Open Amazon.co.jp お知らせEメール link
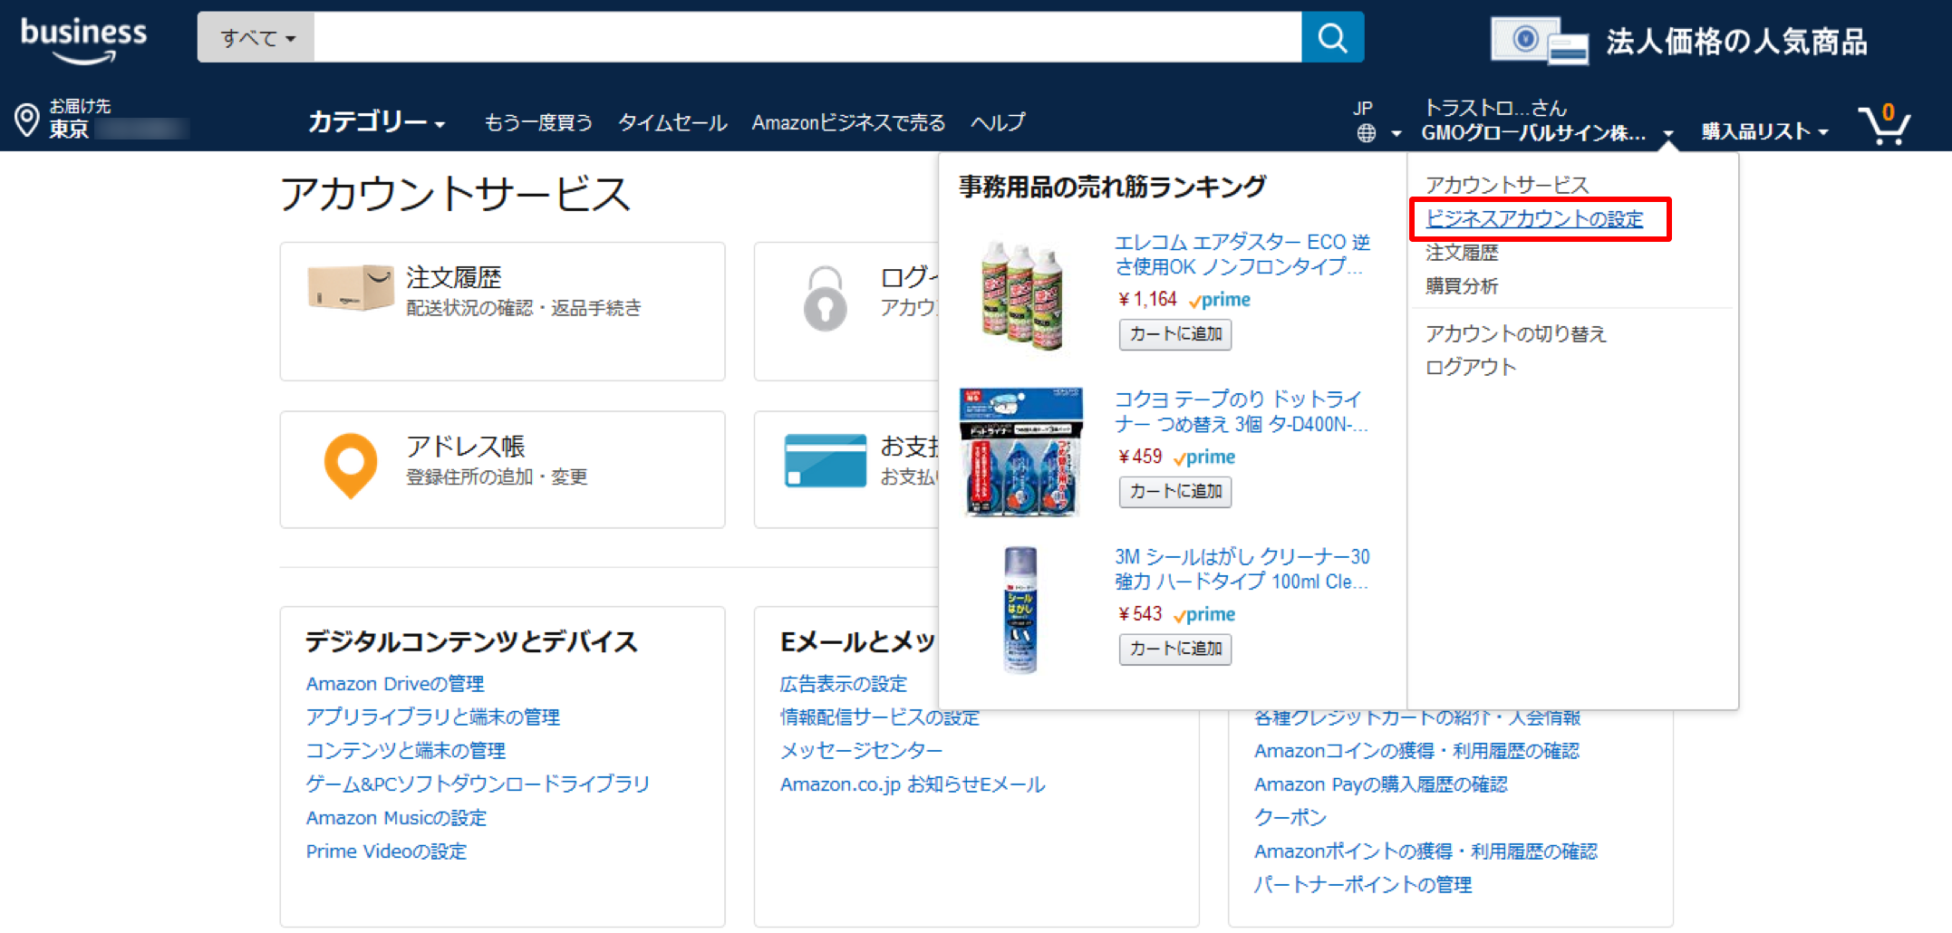Image resolution: width=1952 pixels, height=933 pixels. [x=913, y=784]
